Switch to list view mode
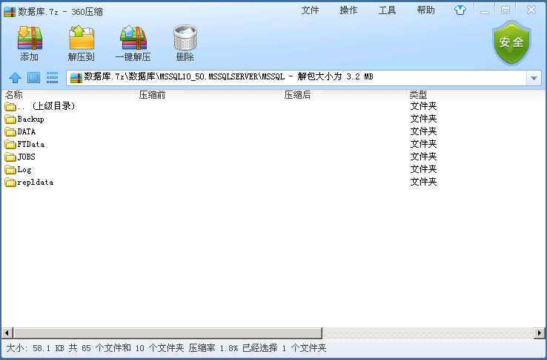 click(53, 77)
